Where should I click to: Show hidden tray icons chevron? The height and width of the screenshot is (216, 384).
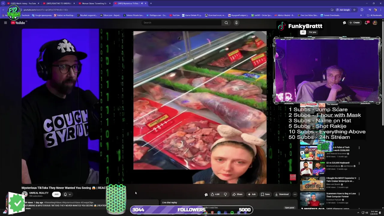(358, 213)
